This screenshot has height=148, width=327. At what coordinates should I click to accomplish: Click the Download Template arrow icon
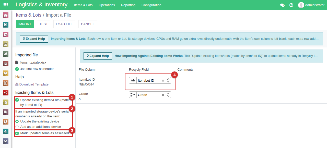point(17,84)
